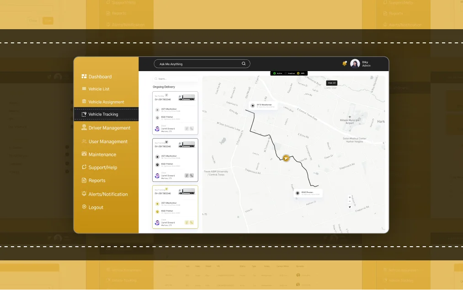Toggle the Active status filter
This screenshot has width=463, height=290.
277,73
